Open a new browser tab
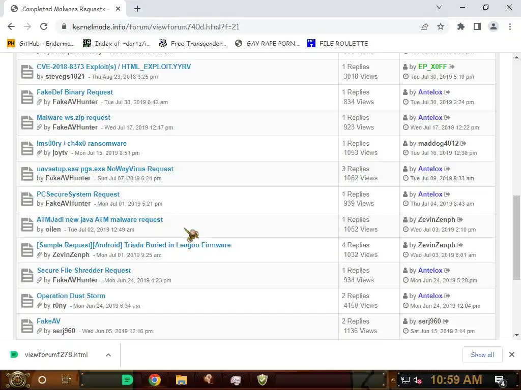The image size is (521, 390). coord(137,9)
